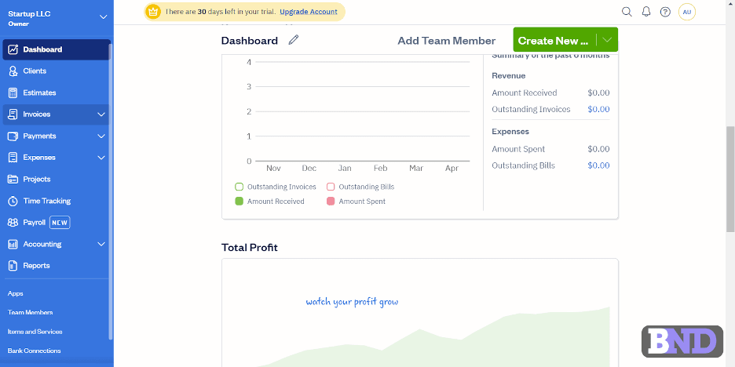Expand the Invoices submenu chevron
735x367 pixels.
pos(101,114)
